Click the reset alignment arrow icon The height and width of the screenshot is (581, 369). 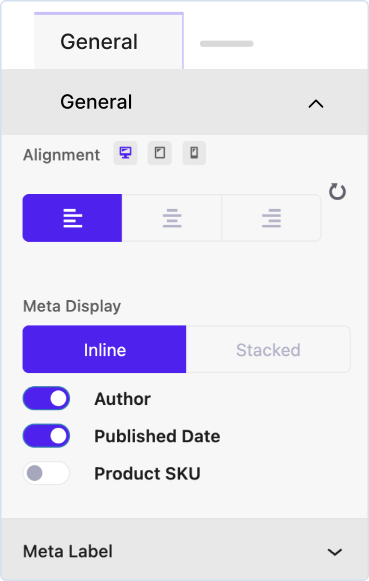pos(337,192)
